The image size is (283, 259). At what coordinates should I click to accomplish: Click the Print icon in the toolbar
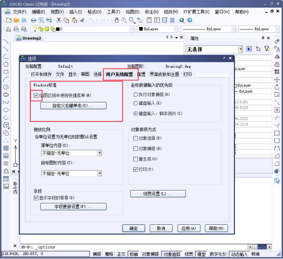pos(33,20)
